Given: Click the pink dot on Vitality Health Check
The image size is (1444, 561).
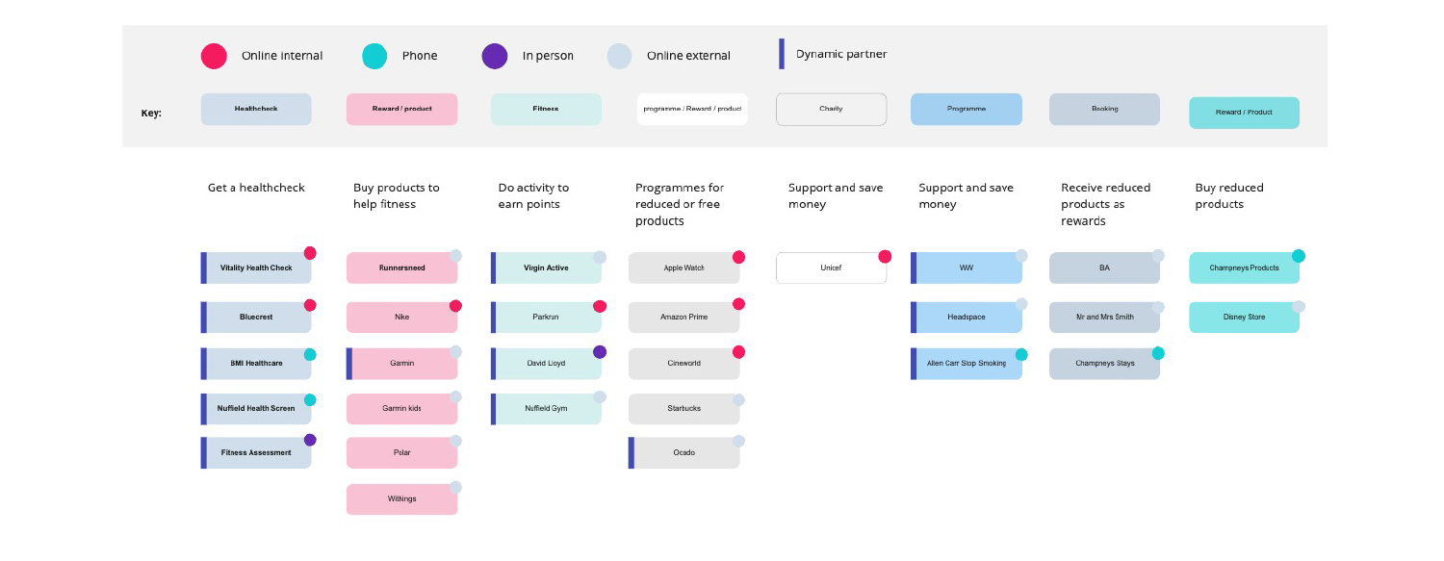Looking at the screenshot, I should coord(310,253).
